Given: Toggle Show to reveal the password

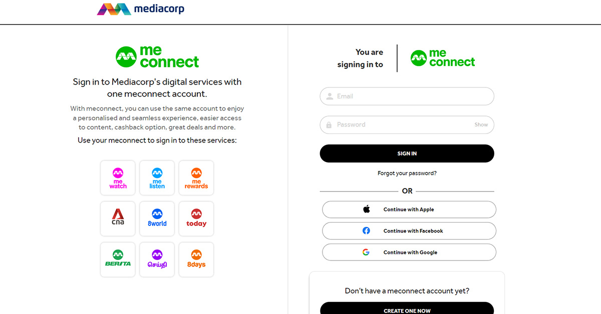Looking at the screenshot, I should (481, 124).
